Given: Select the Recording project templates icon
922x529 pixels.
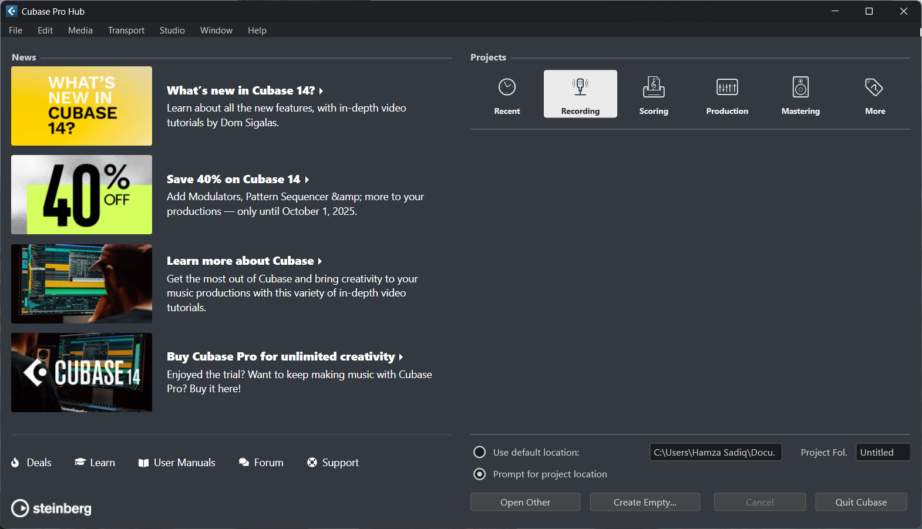Looking at the screenshot, I should 580,87.
